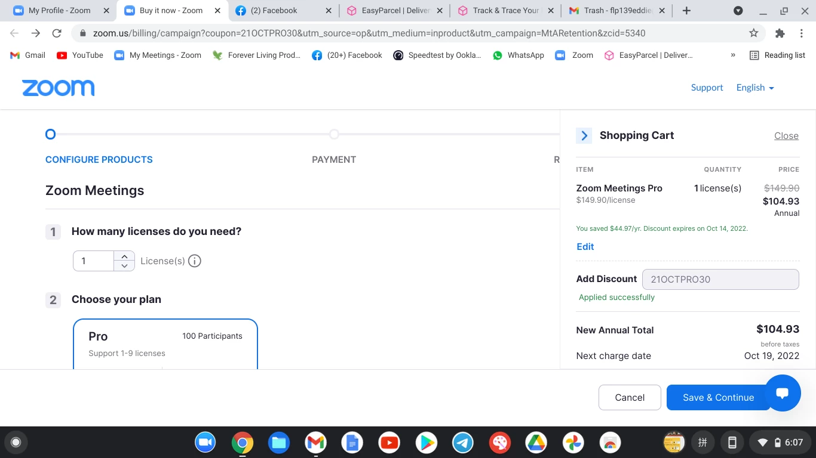Screen dimensions: 816x458
Task: Open Telegram from the shelf
Action: click(x=462, y=442)
